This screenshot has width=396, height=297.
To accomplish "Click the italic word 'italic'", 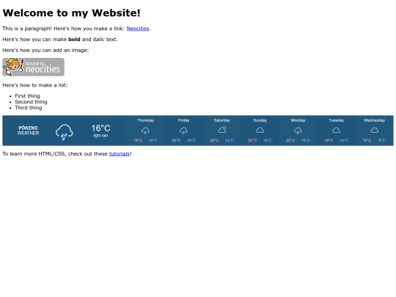I will pos(99,40).
